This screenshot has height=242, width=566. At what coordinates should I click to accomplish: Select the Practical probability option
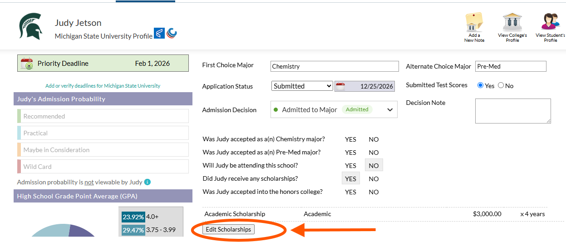point(103,133)
